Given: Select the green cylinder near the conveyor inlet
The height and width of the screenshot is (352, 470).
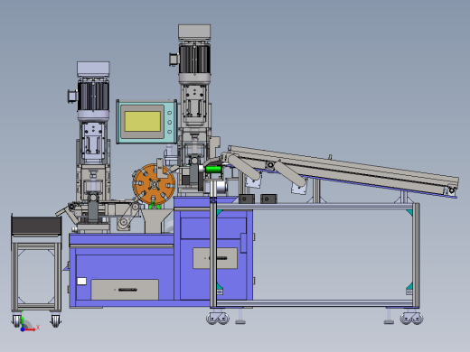Looking at the screenshot, I should 213,170.
